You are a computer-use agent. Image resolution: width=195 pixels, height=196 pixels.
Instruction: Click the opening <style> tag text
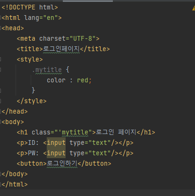pyautogui.click(x=30, y=60)
